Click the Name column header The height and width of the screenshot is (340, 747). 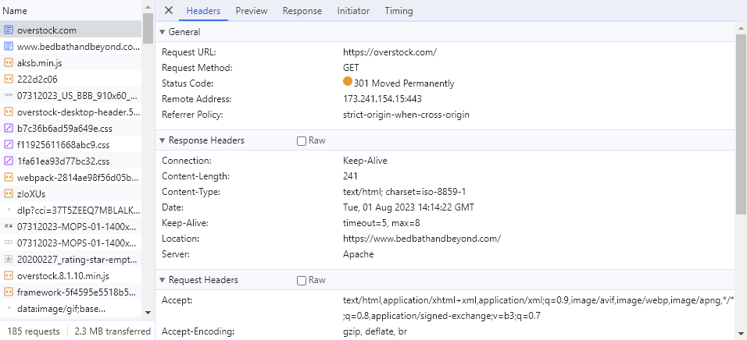pyautogui.click(x=71, y=10)
